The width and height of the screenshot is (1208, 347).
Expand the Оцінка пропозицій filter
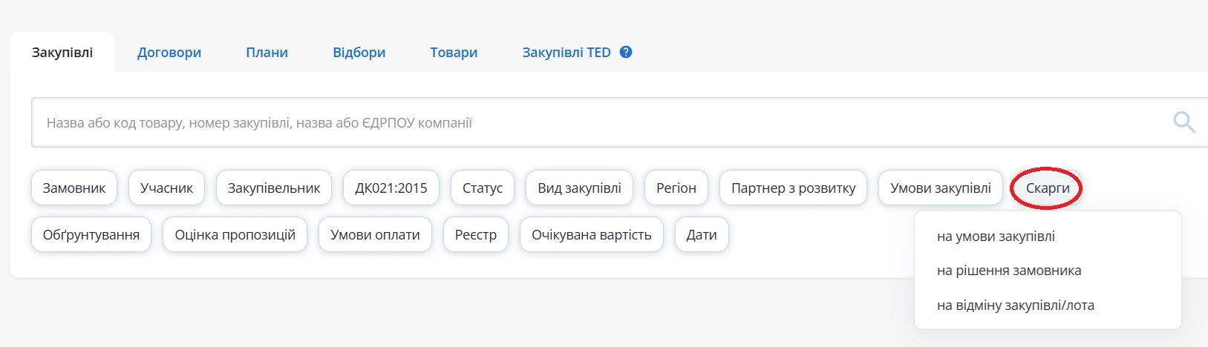[x=235, y=235]
